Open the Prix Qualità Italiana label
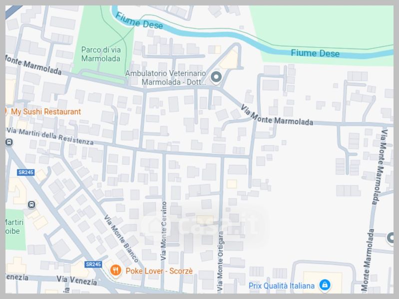Screen dimensions: 399x299 click(282, 286)
